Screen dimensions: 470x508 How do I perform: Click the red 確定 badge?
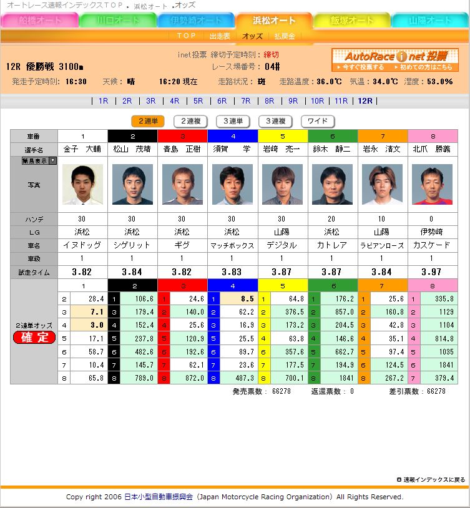(34, 337)
